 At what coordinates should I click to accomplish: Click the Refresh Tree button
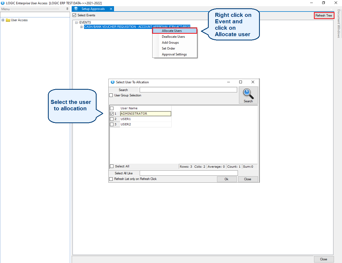(x=324, y=16)
